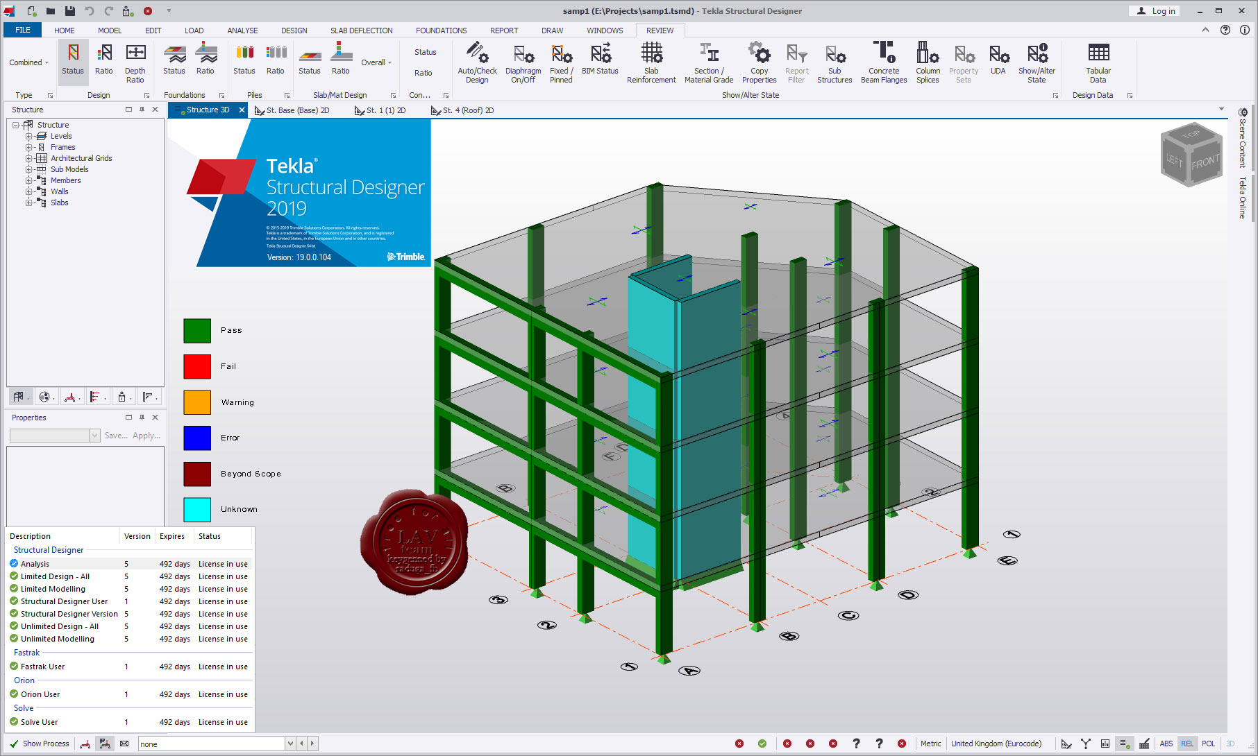The height and width of the screenshot is (756, 1258).
Task: Open the BIM Status tool
Action: [x=600, y=59]
